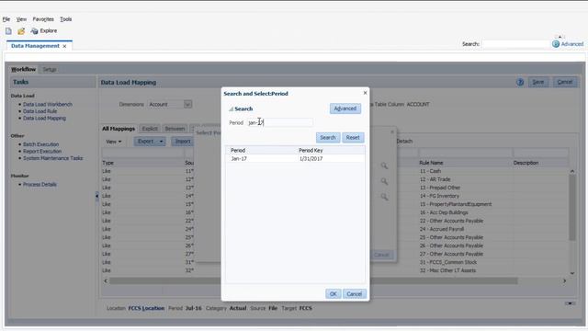
Task: Click the Description column header
Action: [x=526, y=163]
